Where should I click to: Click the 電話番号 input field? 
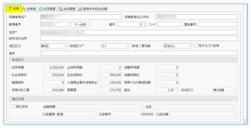point(218,24)
